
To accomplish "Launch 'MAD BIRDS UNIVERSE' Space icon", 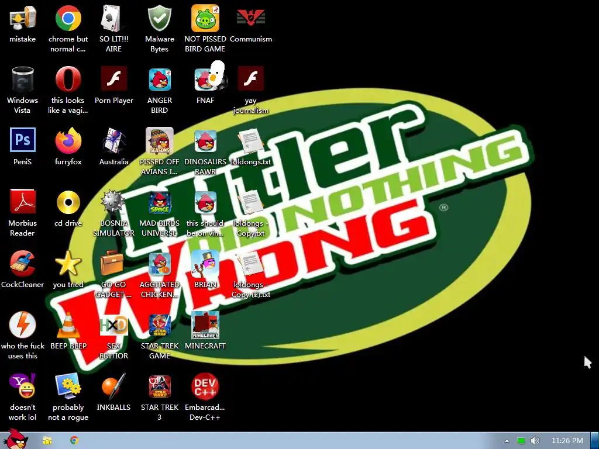I will (x=160, y=202).
